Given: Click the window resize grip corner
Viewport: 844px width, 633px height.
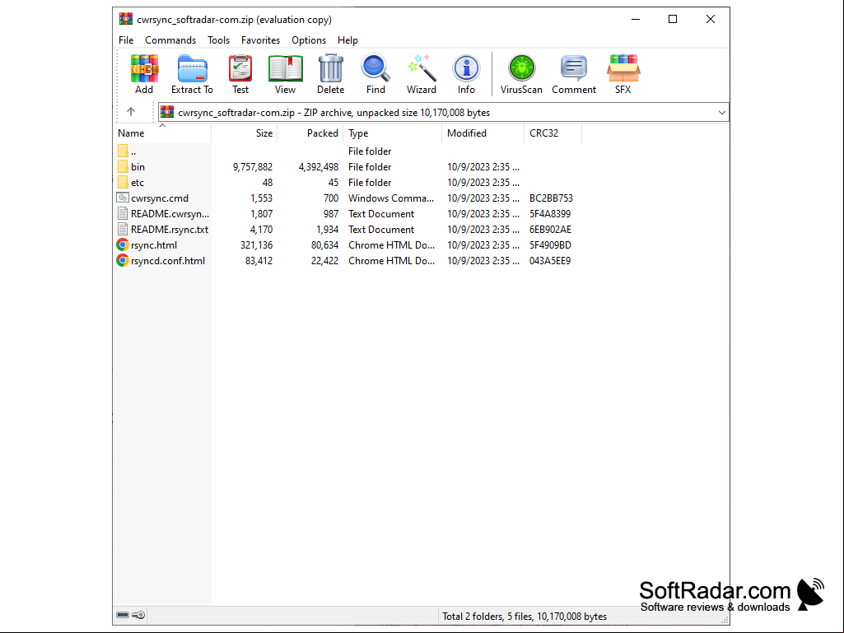Looking at the screenshot, I should click(725, 620).
